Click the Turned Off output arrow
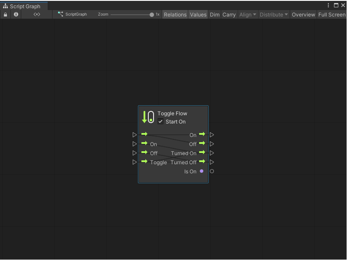Viewport: 347px width, 260px height. [202, 162]
